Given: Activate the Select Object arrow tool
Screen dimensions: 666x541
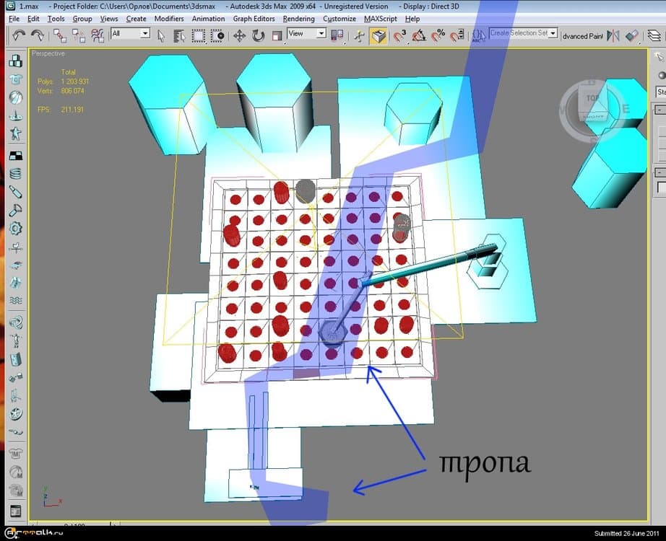Looking at the screenshot, I should pyautogui.click(x=161, y=35).
